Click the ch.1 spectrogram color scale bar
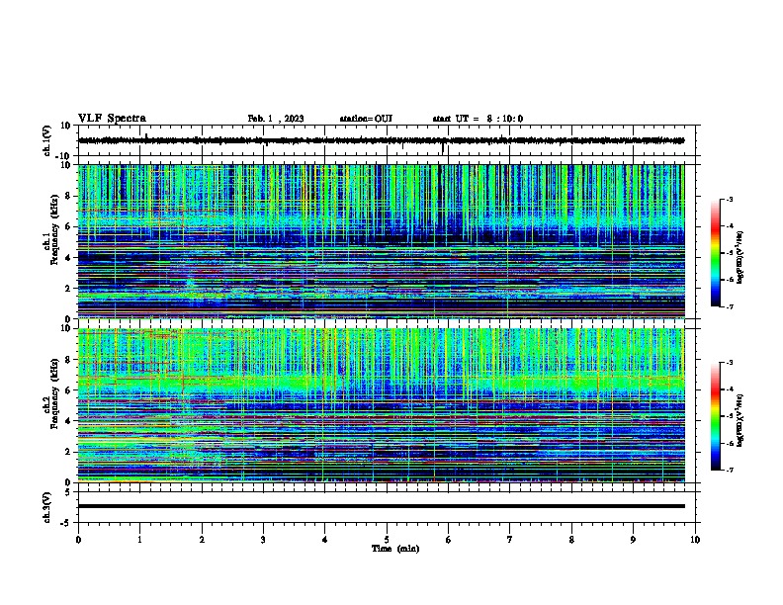Viewport: 783px width, 605px height. (x=716, y=253)
